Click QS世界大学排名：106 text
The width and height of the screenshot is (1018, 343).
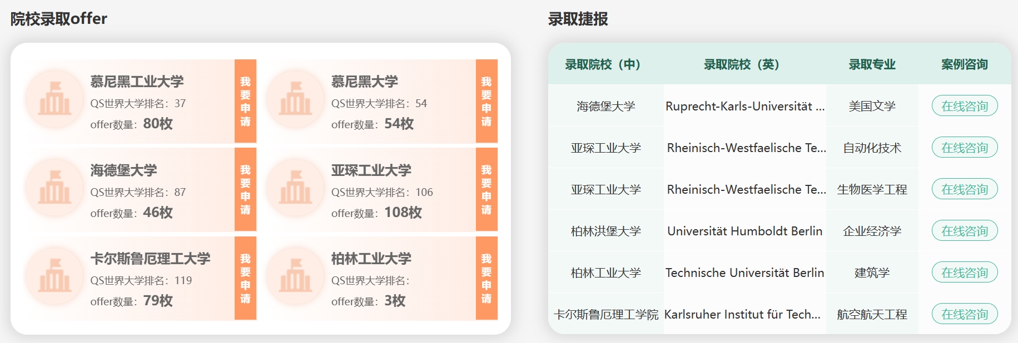[382, 192]
